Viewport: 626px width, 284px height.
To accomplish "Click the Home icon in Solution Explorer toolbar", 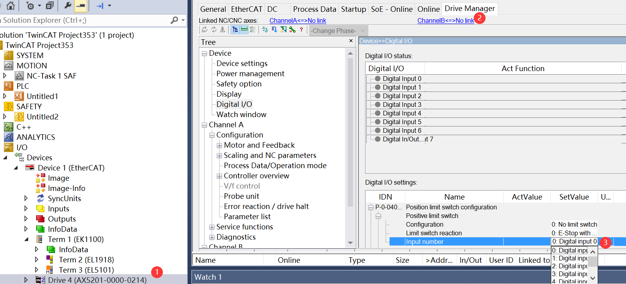I will click(x=11, y=5).
